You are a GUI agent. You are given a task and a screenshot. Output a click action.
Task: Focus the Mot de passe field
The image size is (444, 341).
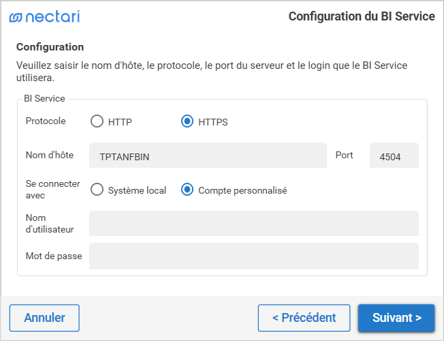(253, 256)
